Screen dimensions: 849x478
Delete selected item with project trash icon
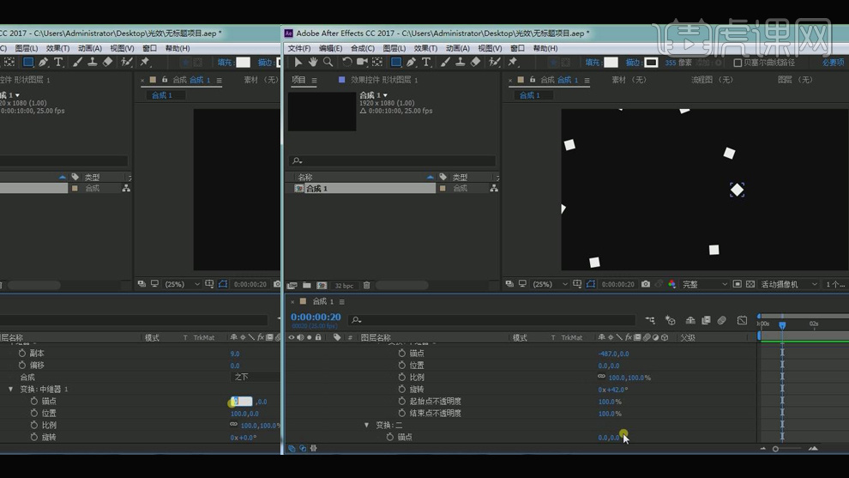[367, 285]
